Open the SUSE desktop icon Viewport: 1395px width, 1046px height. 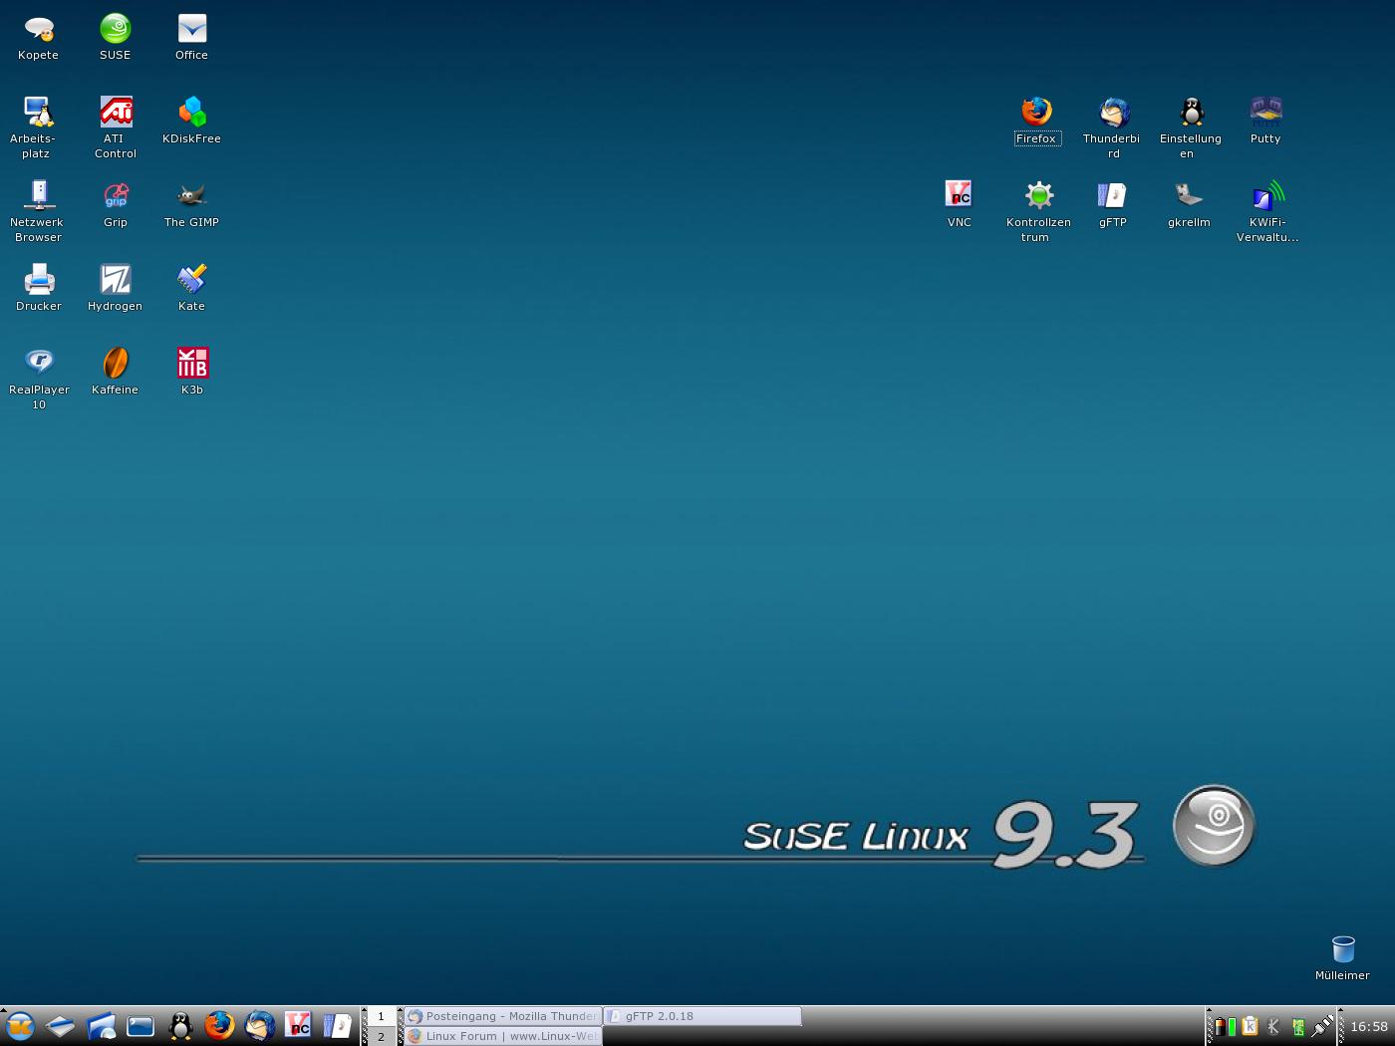(116, 38)
